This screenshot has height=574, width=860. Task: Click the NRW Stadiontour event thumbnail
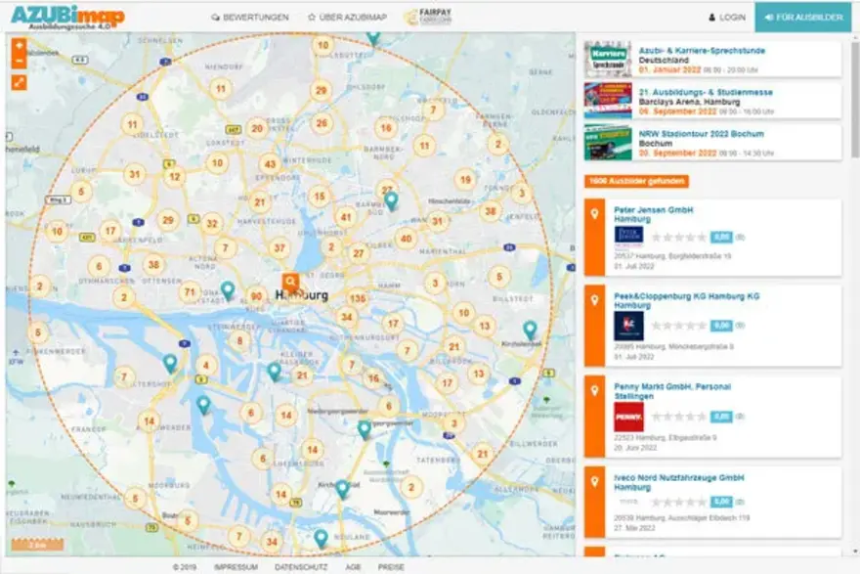point(608,142)
